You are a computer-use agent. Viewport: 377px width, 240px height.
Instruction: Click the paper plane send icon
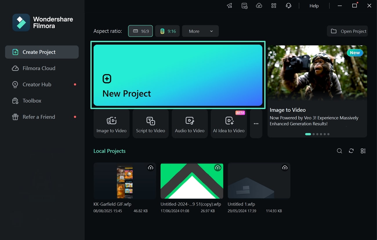(x=229, y=6)
